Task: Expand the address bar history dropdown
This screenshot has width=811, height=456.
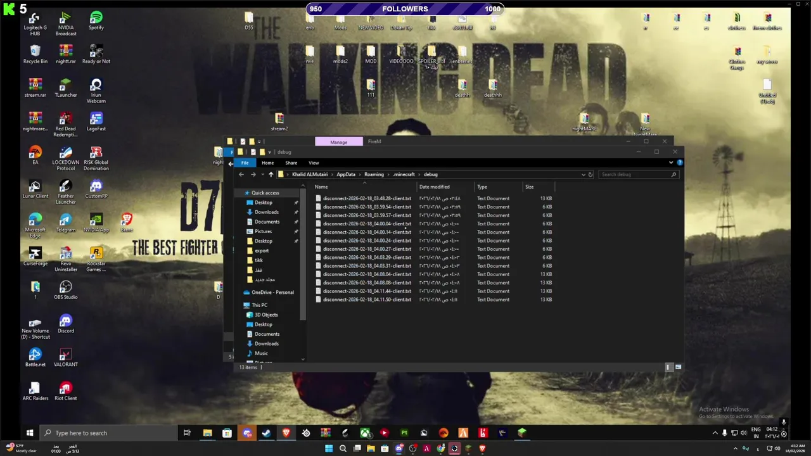Action: tap(583, 175)
